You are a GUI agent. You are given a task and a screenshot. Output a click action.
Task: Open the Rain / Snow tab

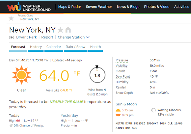[x=75, y=47]
